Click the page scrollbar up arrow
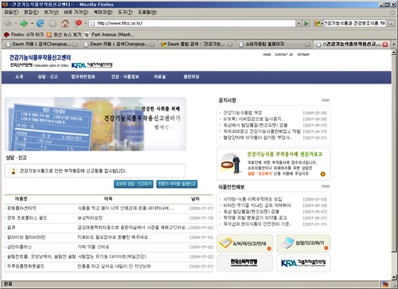 point(394,53)
